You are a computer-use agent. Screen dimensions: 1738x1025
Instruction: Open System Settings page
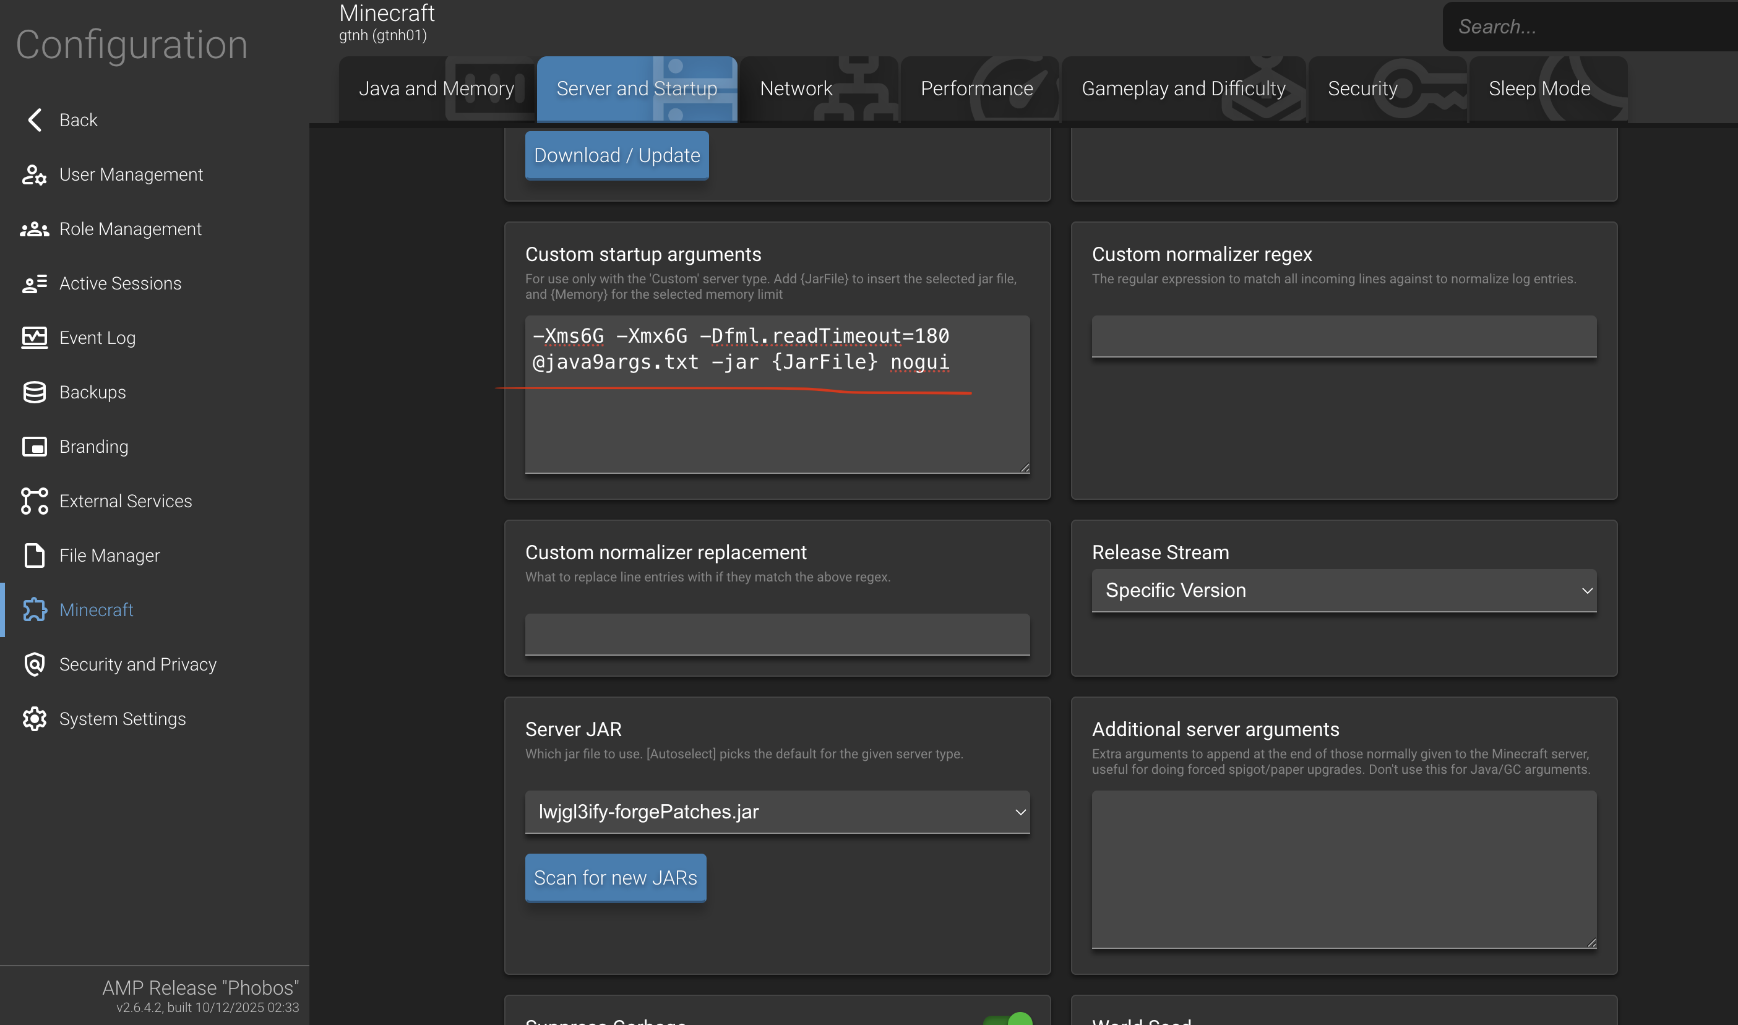123,719
